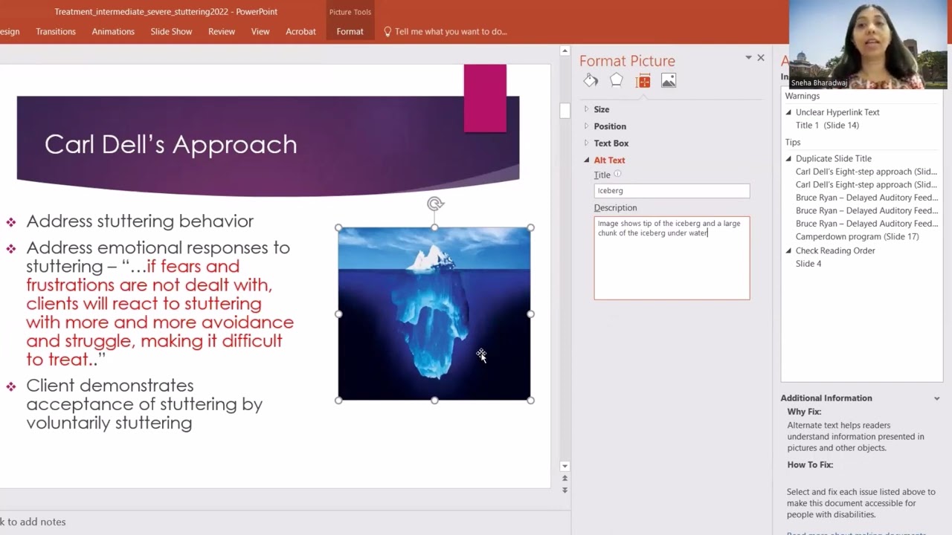
Task: Collapse the Duplicate Slide Title group
Action: 789,158
